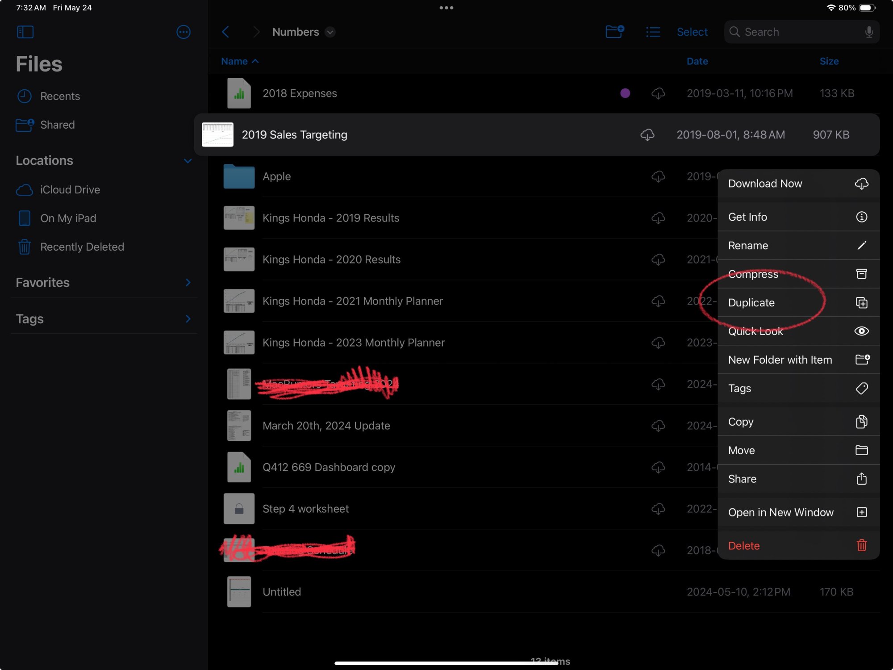893x670 pixels.
Task: Choose Download Now from context menu
Action: pyautogui.click(x=798, y=184)
